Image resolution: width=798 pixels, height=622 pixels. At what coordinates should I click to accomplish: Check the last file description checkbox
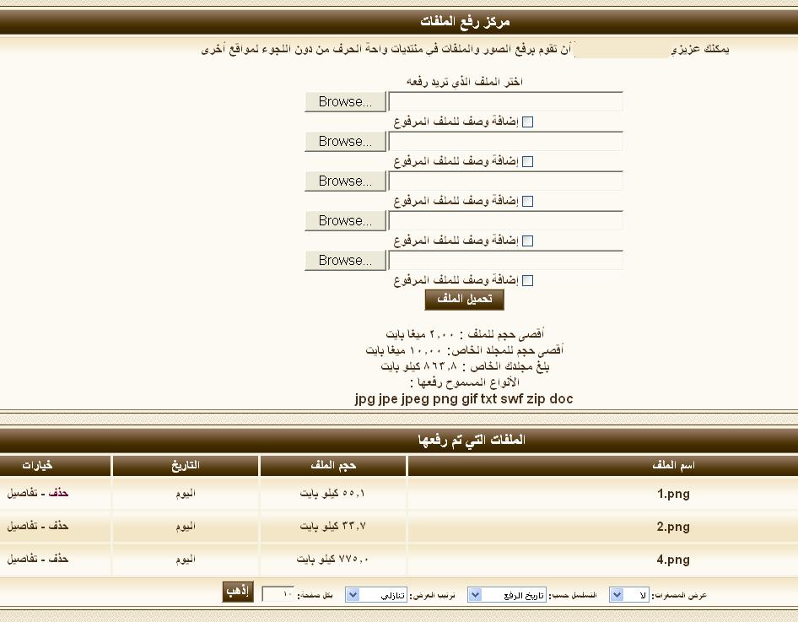tap(528, 281)
